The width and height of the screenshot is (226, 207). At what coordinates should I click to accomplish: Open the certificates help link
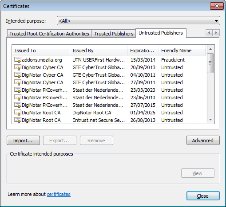(59, 194)
